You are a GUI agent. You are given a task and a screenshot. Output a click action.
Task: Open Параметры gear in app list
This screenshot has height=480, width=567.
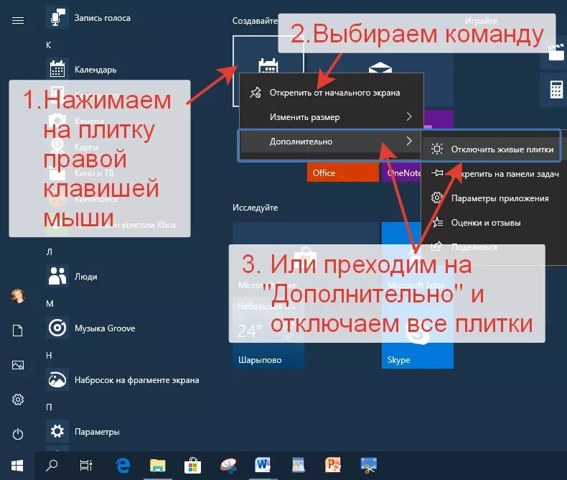point(57,431)
